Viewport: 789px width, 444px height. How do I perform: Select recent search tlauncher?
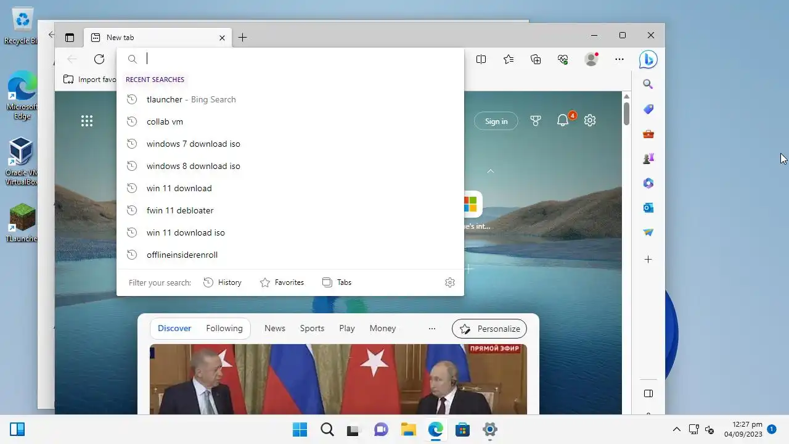click(290, 99)
